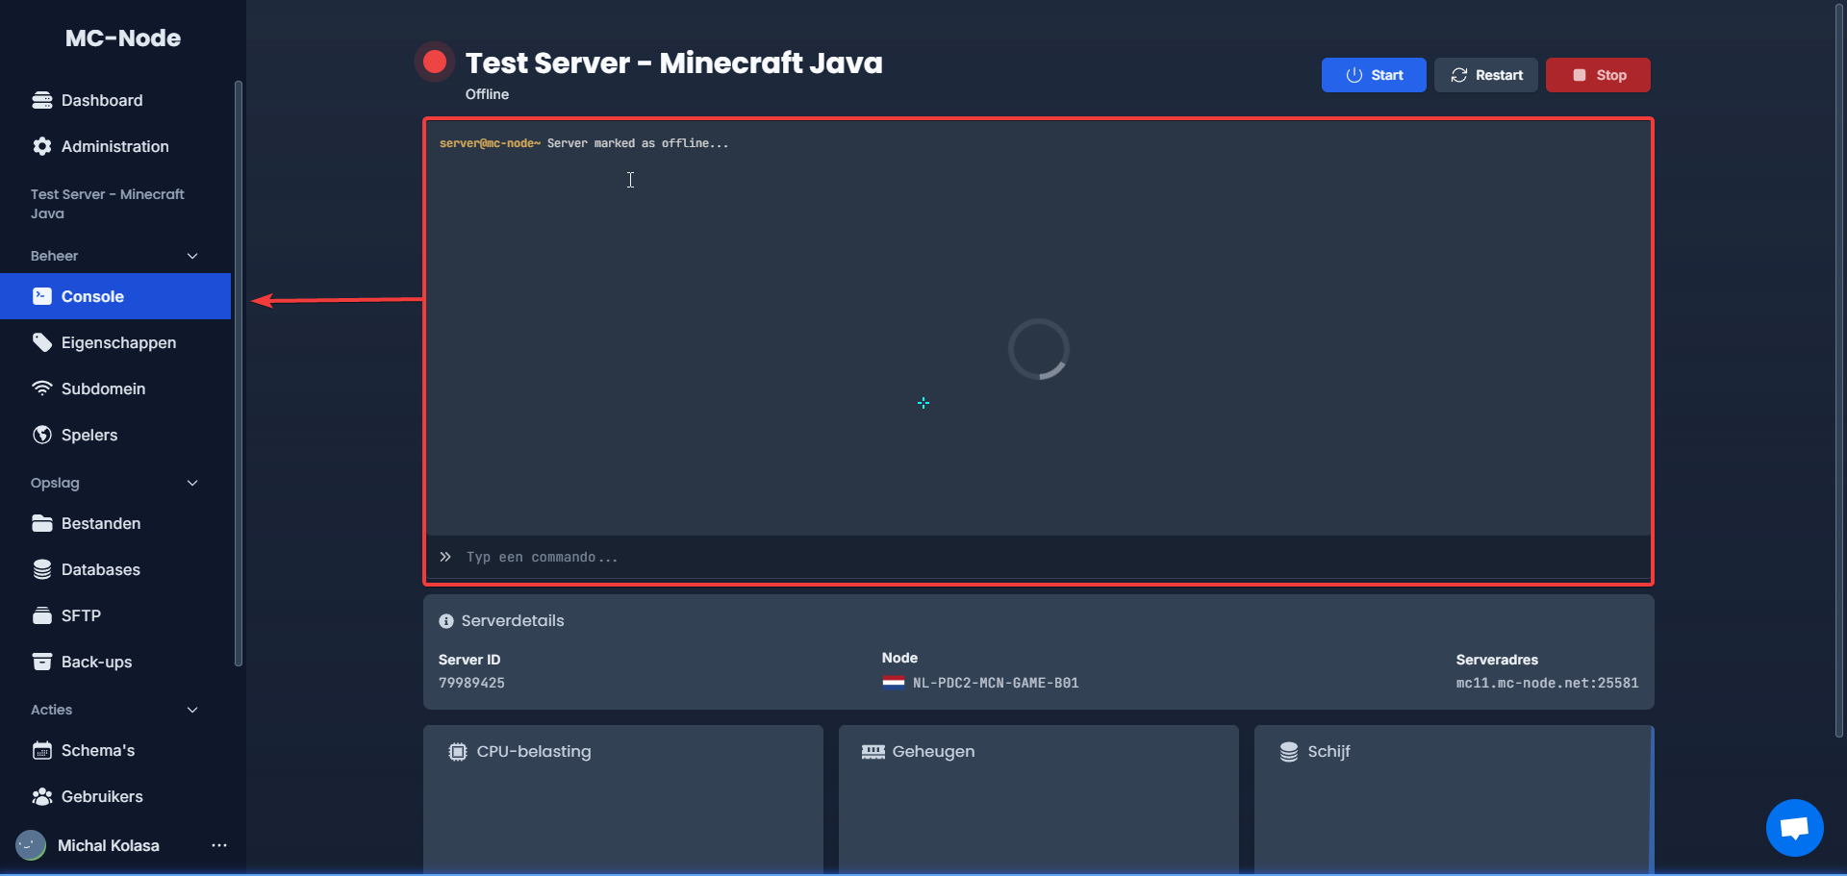The height and width of the screenshot is (876, 1847).
Task: Stop the server
Action: click(1598, 75)
